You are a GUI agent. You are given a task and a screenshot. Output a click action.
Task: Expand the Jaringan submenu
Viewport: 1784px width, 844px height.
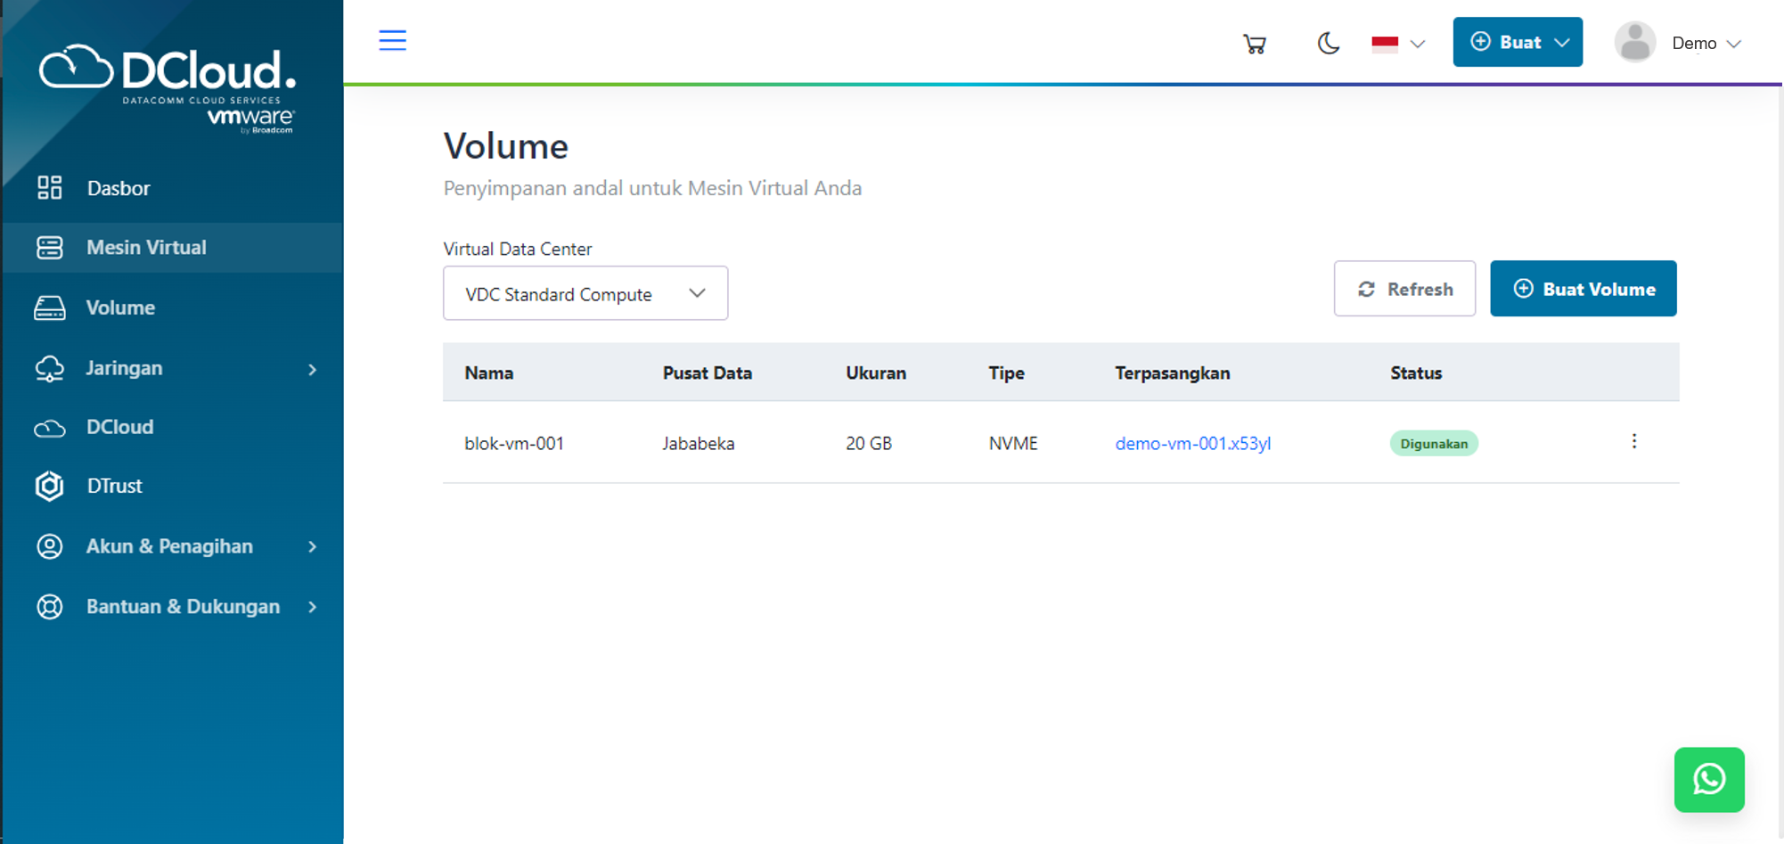[x=124, y=368]
